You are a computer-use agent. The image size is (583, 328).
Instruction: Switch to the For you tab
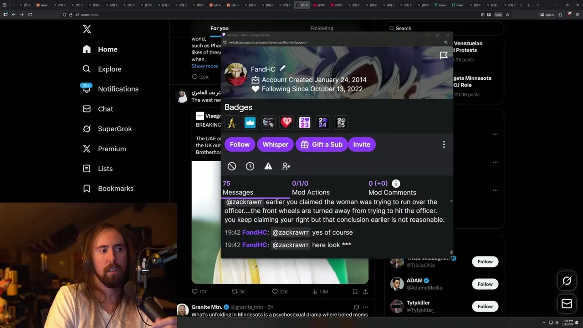[x=220, y=28]
